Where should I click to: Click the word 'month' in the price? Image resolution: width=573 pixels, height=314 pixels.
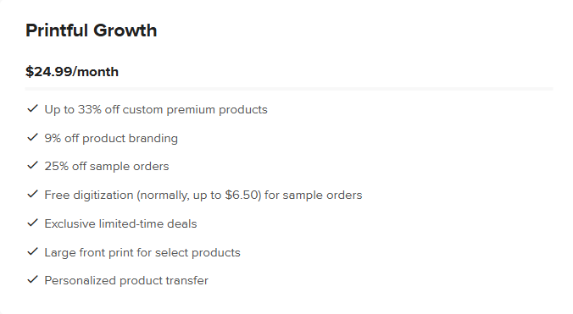click(98, 71)
